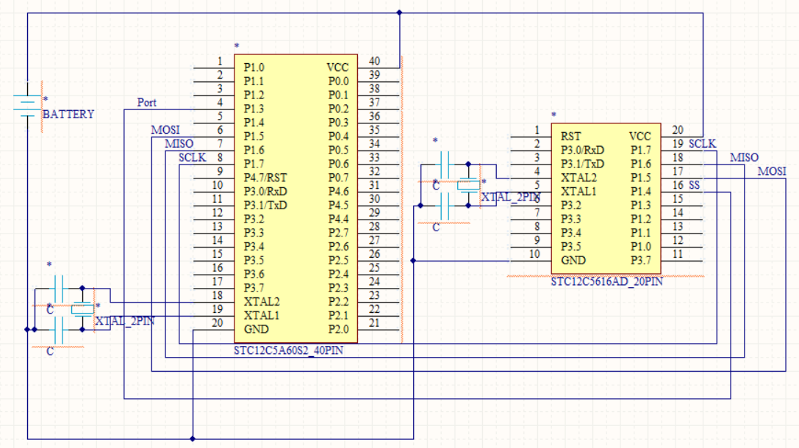Viewport: 799px width, 448px height.
Task: Click pin number 33 on the large chip
Action: tap(375, 157)
